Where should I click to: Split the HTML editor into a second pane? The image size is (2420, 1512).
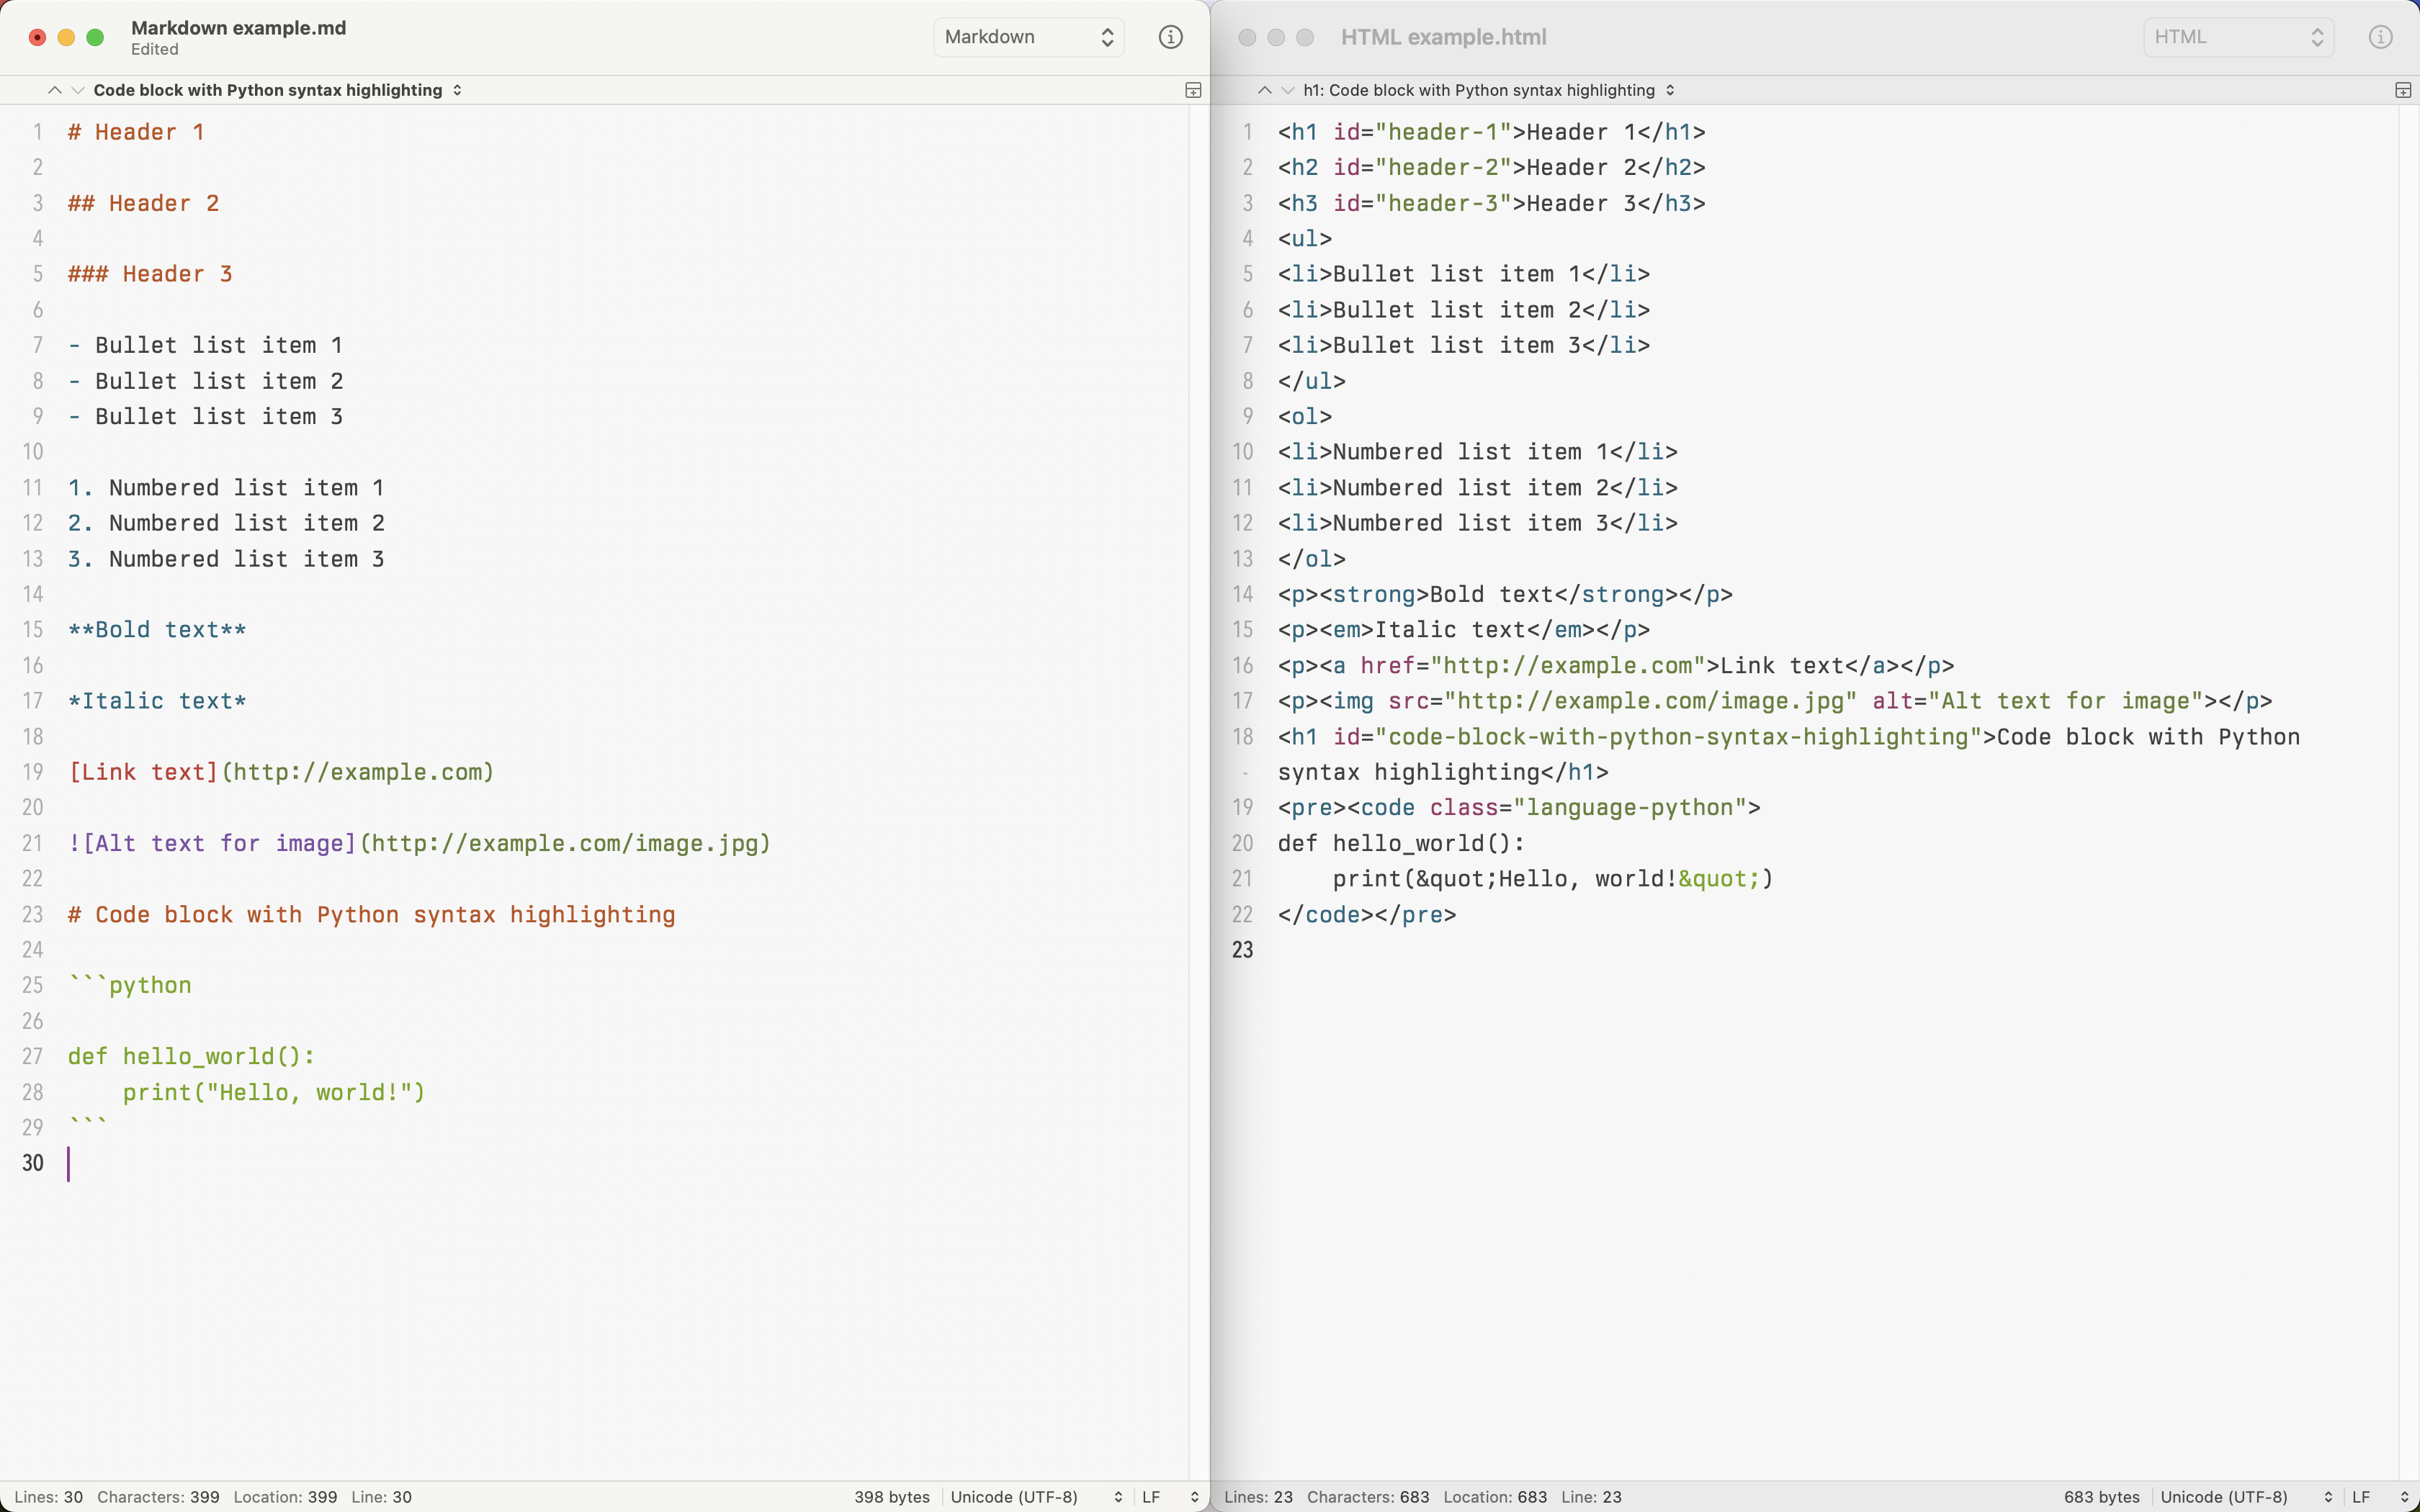tap(2403, 90)
